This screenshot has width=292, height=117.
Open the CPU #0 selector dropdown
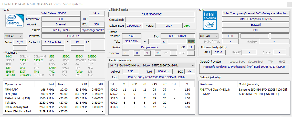13,36
